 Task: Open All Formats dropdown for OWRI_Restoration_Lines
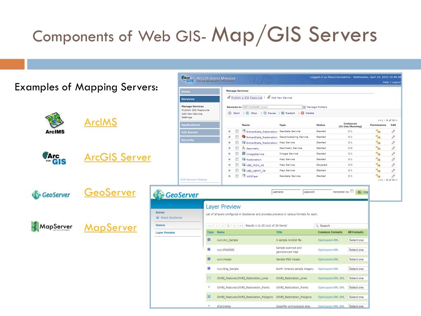[357, 278]
